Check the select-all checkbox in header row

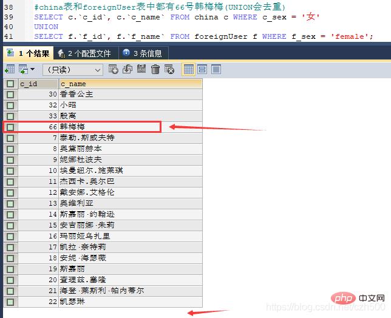pos(10,84)
